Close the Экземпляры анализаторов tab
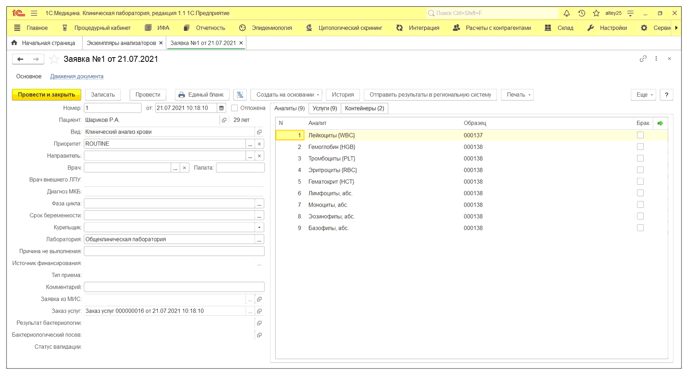 pyautogui.click(x=161, y=43)
